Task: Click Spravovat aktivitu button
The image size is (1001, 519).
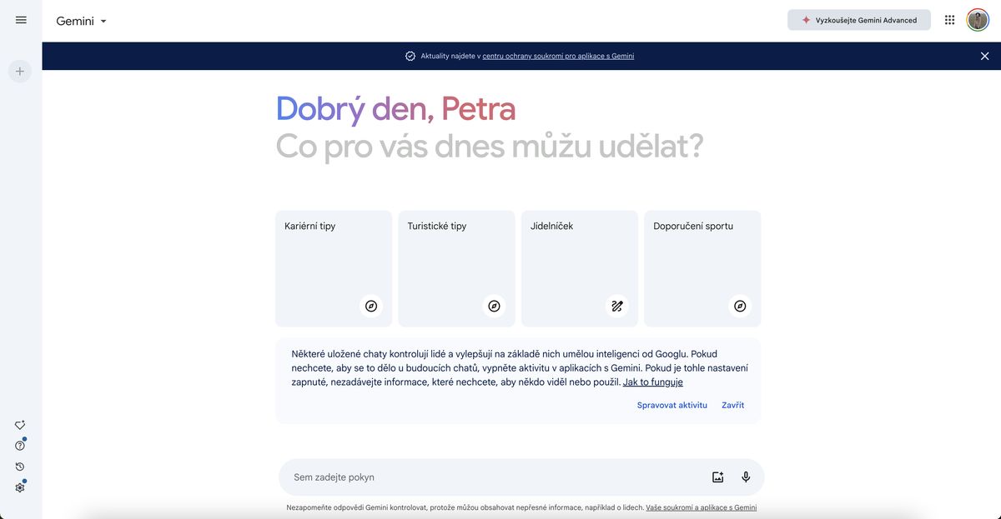Action: [672, 405]
